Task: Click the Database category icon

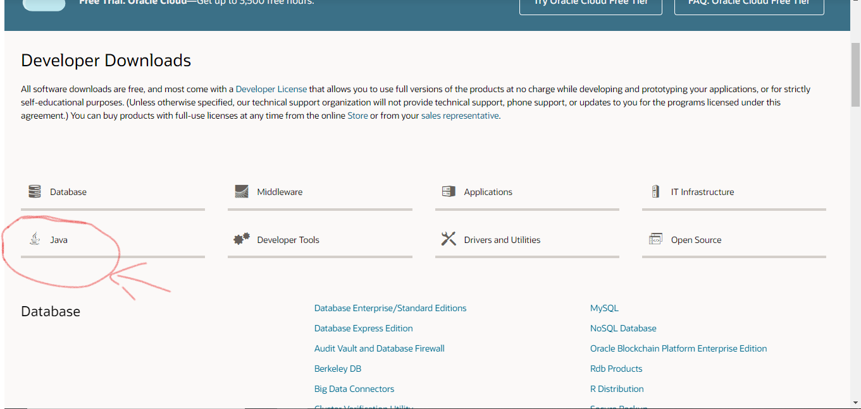Action: pos(35,192)
